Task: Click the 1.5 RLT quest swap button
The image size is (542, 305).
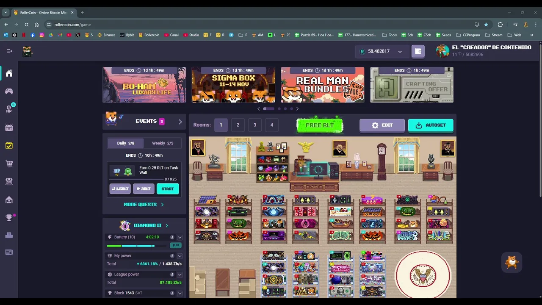Action: point(120,189)
